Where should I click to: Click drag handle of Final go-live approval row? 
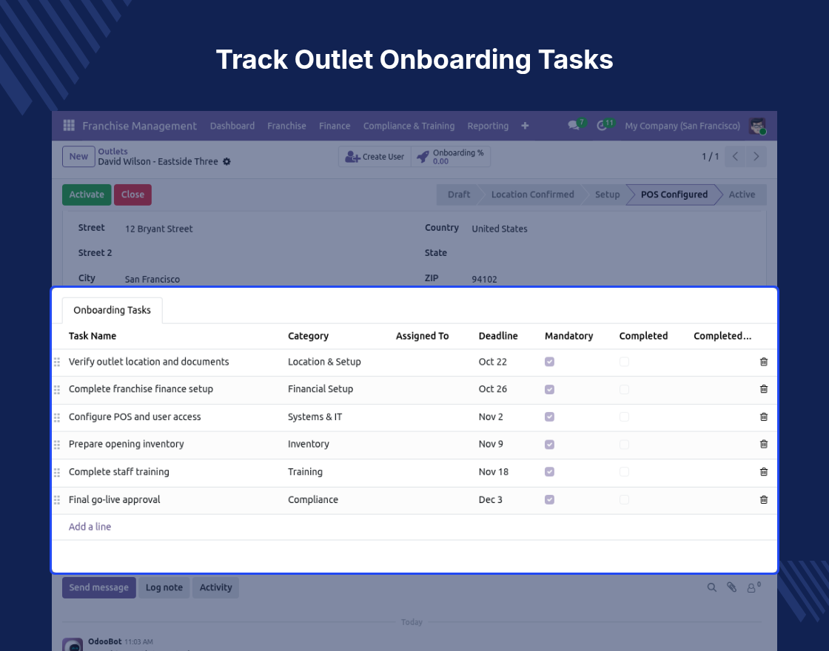pyautogui.click(x=57, y=500)
